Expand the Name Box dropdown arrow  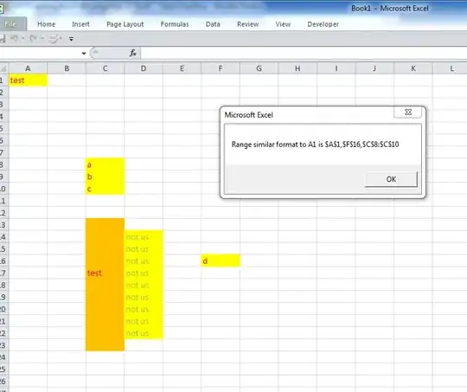[84, 54]
